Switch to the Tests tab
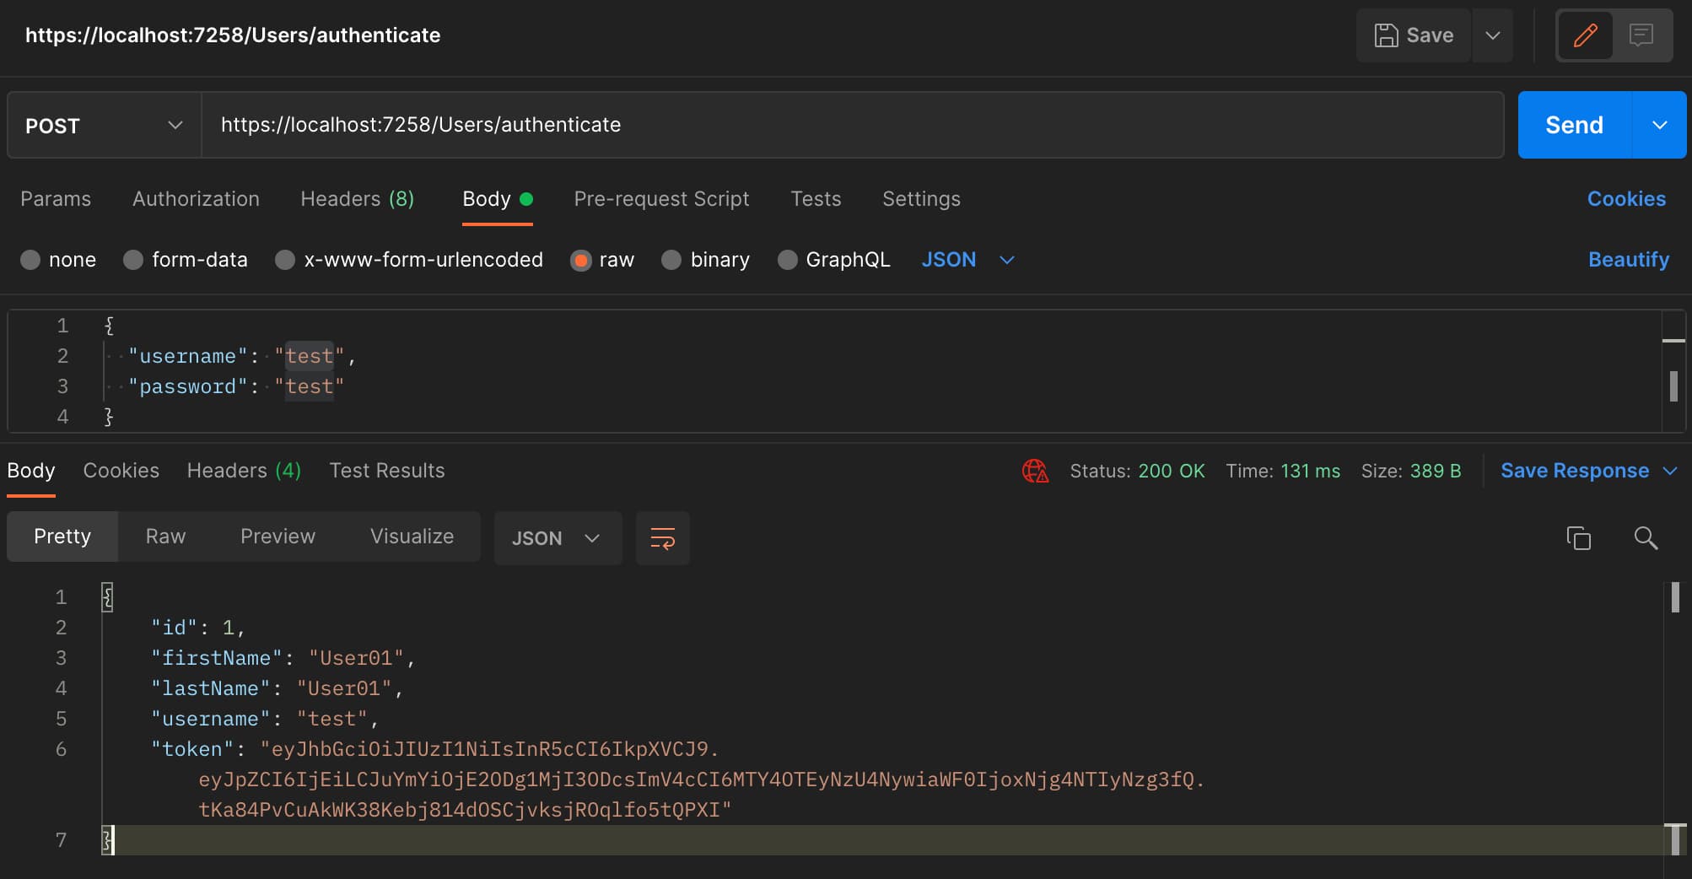 coord(816,199)
